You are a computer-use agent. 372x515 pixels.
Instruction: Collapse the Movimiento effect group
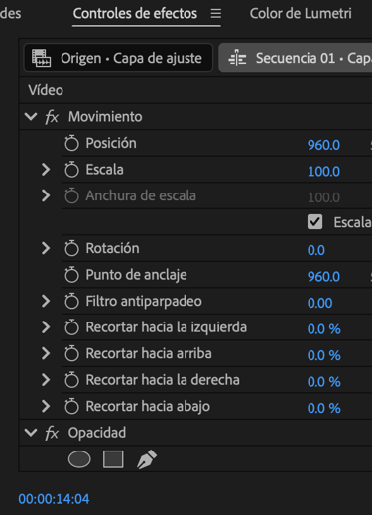point(31,117)
